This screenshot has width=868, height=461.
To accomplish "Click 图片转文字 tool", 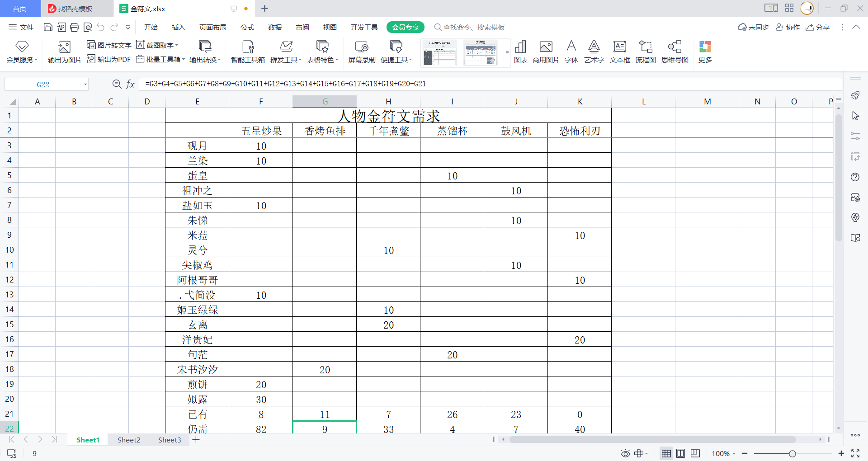I will click(x=109, y=45).
